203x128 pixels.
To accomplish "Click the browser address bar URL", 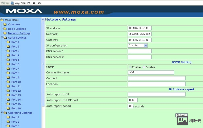I will 28,3.
